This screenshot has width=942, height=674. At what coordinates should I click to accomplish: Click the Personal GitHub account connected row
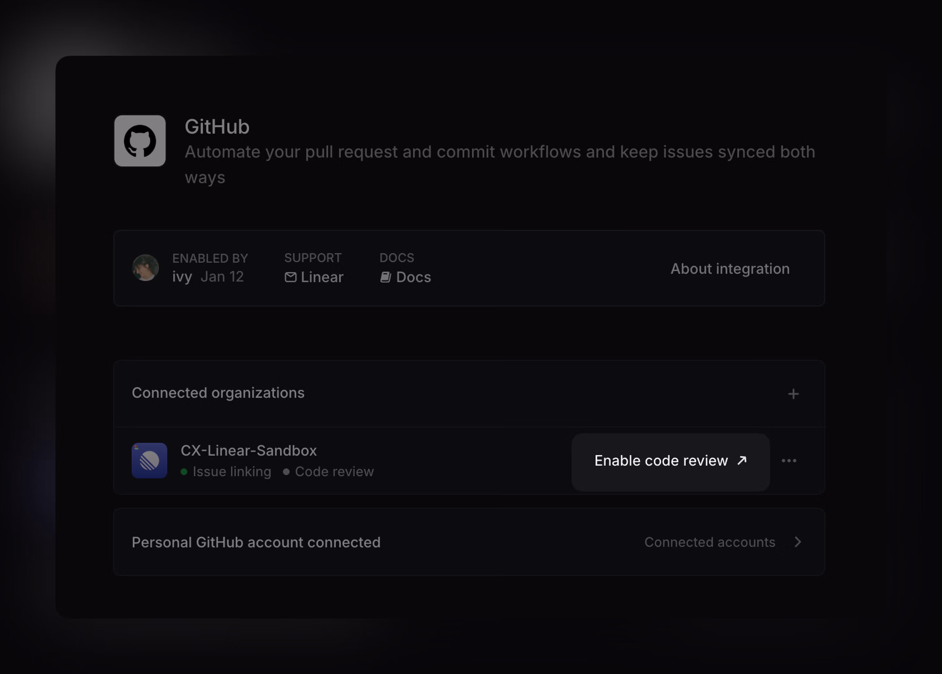pyautogui.click(x=256, y=542)
